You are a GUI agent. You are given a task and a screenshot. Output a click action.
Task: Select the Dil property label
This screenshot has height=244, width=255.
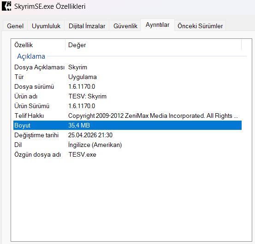[18, 145]
